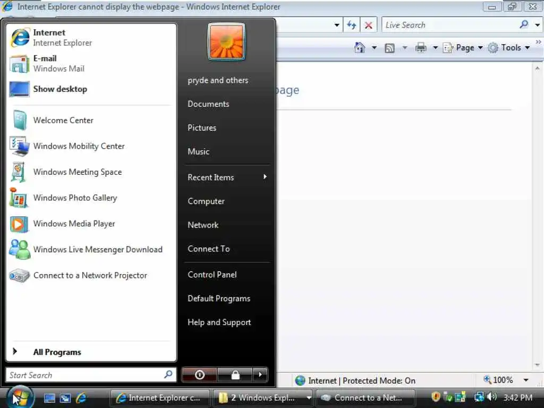This screenshot has width=544, height=408.
Task: Open the address bar dropdown arrow
Action: [x=336, y=25]
